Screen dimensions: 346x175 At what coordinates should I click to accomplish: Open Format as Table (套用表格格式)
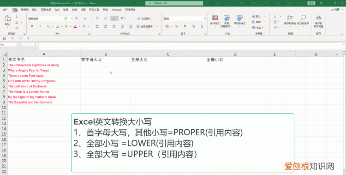[227, 21]
